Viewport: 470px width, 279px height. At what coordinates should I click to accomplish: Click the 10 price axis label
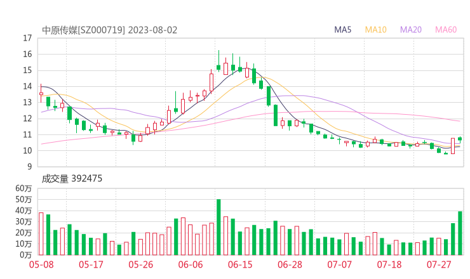tap(27, 150)
